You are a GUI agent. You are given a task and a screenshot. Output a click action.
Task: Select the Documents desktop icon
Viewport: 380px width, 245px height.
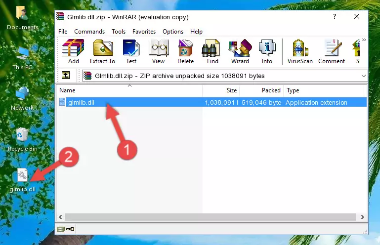point(22,18)
